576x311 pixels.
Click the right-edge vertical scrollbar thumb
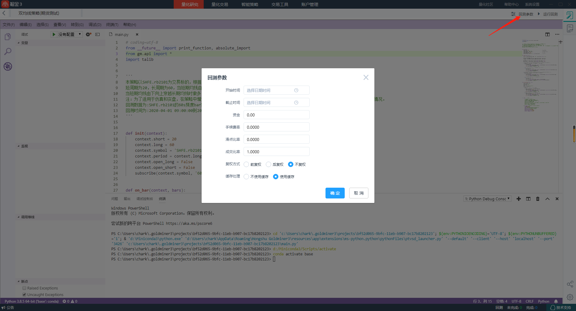pos(574,134)
